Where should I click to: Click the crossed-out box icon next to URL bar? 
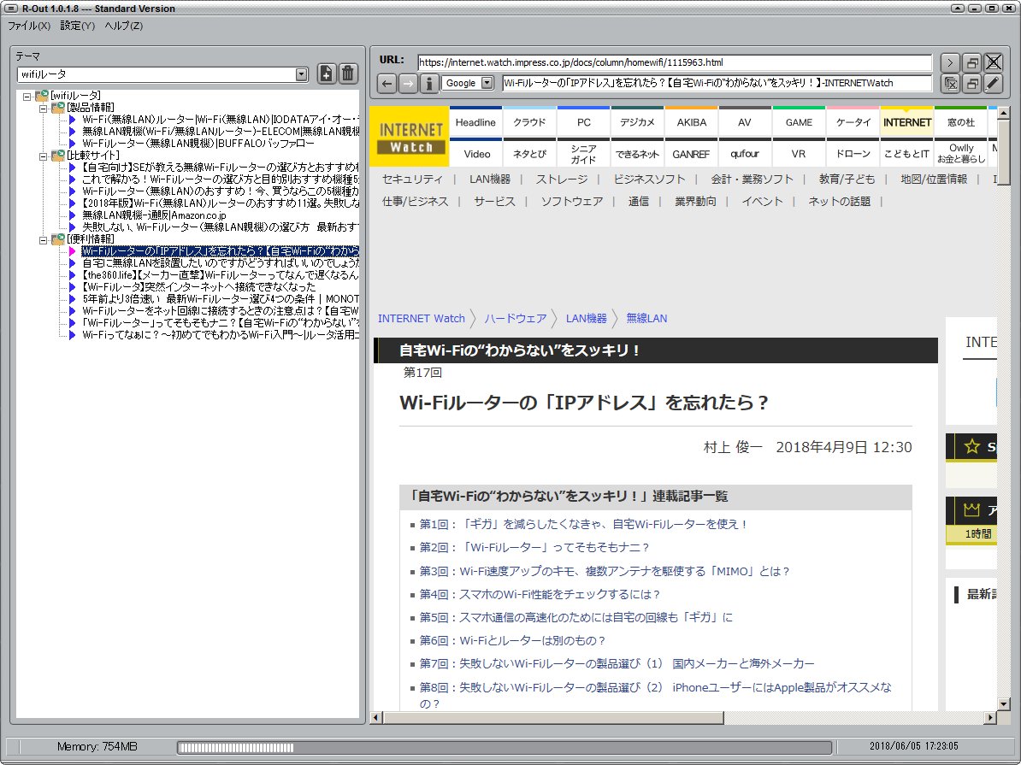993,62
